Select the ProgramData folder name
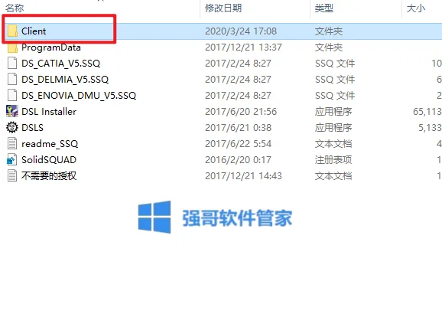The image size is (442, 314). (x=51, y=47)
